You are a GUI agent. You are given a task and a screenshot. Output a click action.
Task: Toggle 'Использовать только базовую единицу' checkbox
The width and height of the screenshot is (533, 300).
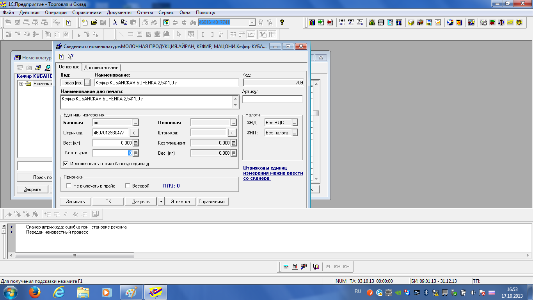[x=66, y=164]
